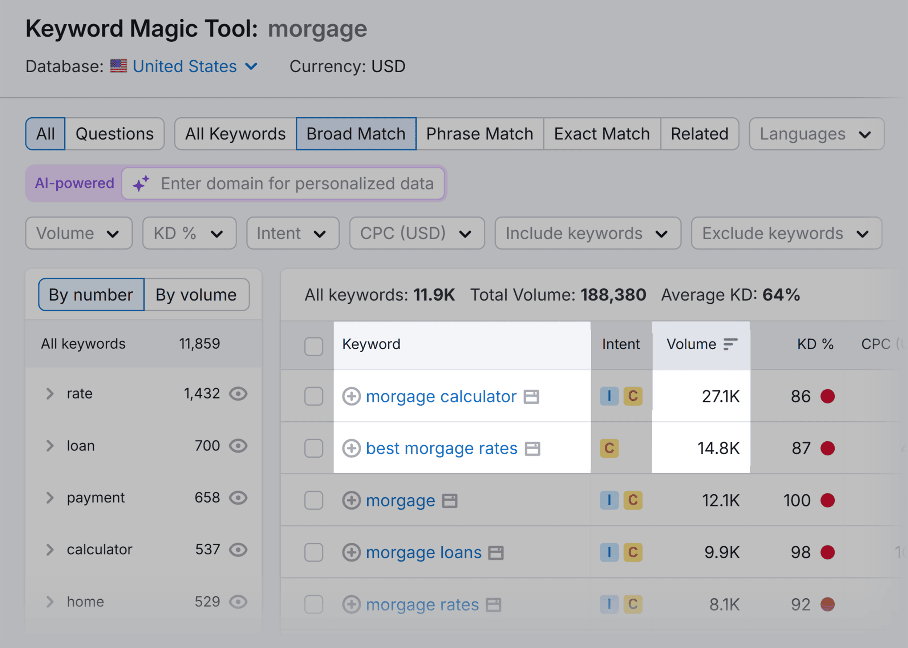908x648 pixels.
Task: Click the red KD dot beside "mortgage"
Action: [x=828, y=501]
